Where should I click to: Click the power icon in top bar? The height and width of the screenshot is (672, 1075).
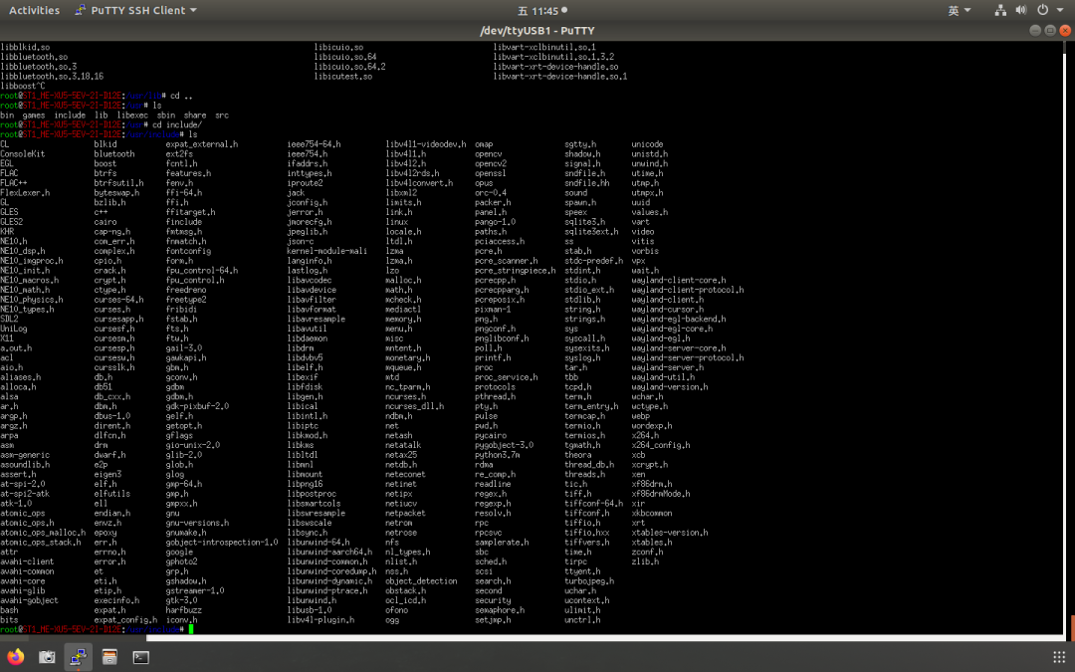(1042, 10)
